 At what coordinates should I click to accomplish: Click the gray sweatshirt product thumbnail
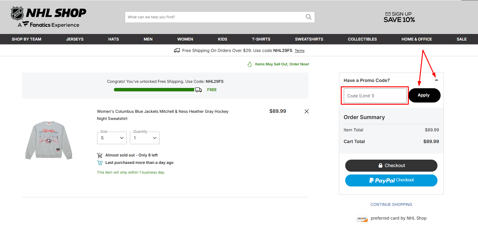pos(49,140)
